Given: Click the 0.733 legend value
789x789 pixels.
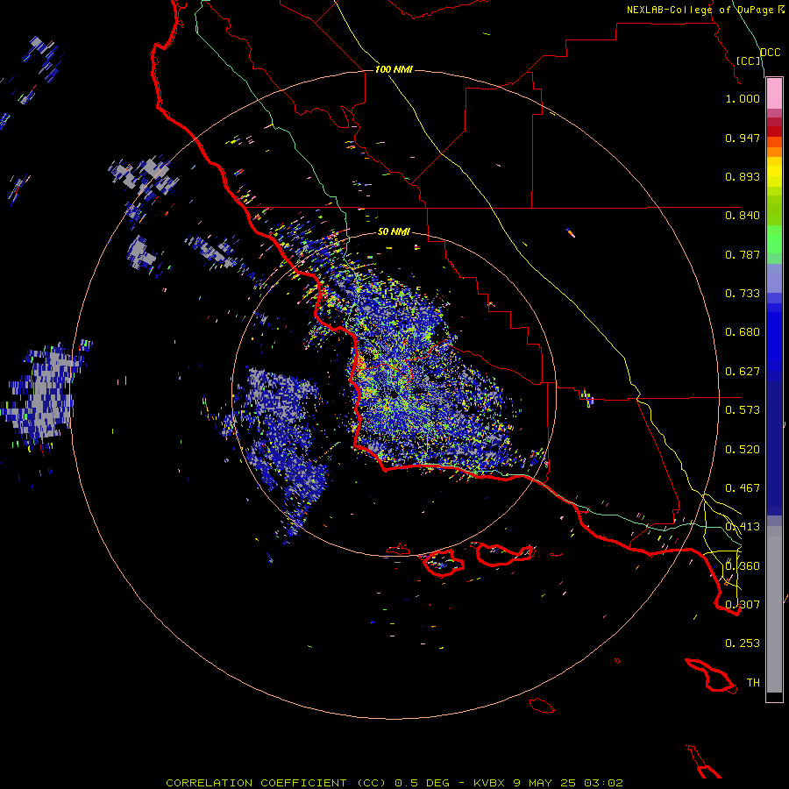Looking at the screenshot, I should click(743, 294).
